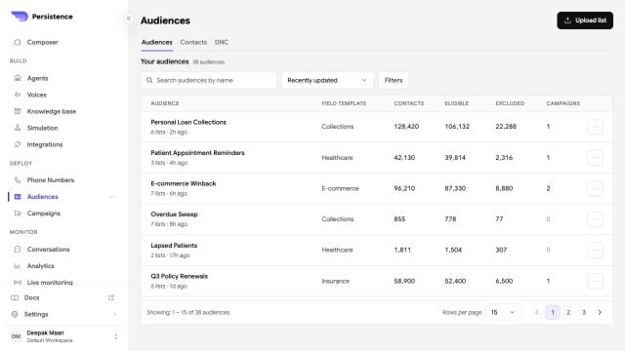625x351 pixels.
Task: Click the EXCLUDED column header
Action: coord(510,103)
